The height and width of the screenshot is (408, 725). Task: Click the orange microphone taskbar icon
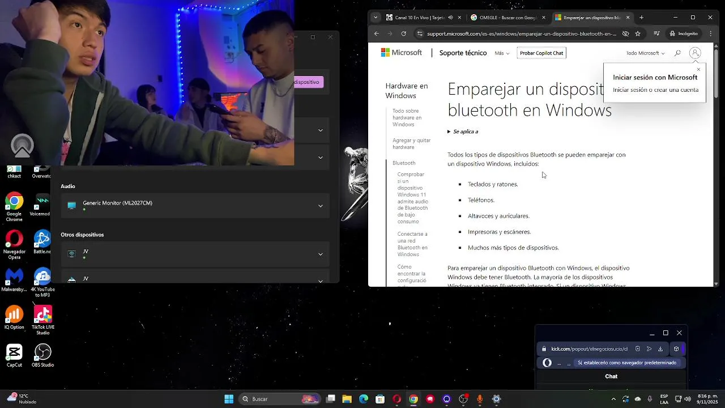pyautogui.click(x=480, y=399)
